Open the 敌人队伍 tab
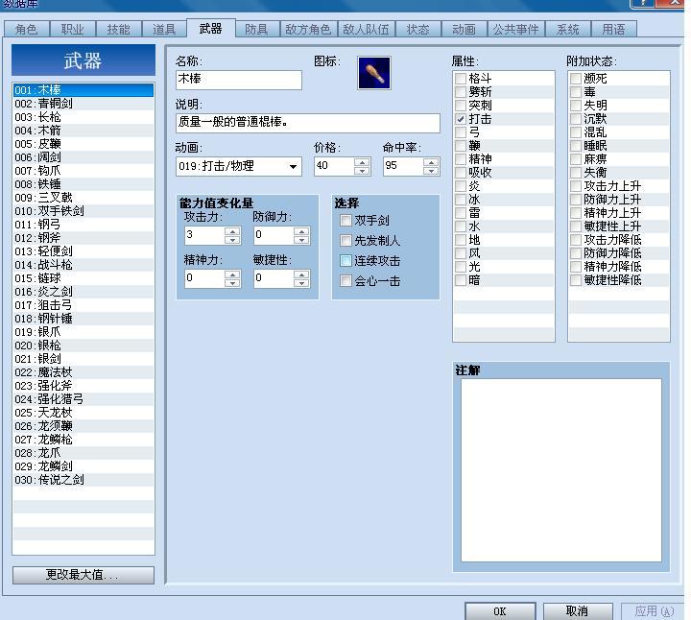The width and height of the screenshot is (691, 620). (x=366, y=30)
